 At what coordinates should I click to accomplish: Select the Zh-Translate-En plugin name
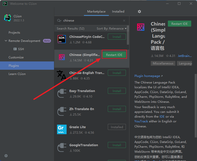point(81,109)
